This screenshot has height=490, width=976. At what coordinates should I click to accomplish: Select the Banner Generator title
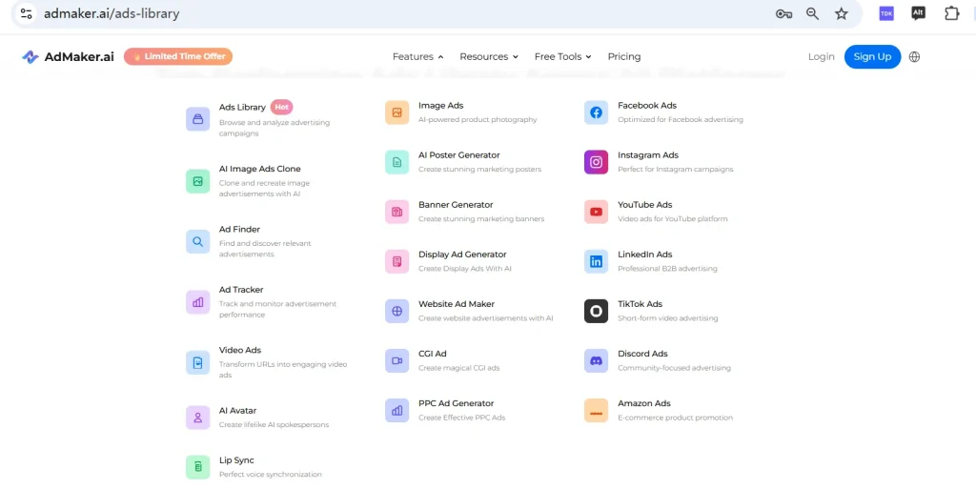(456, 204)
